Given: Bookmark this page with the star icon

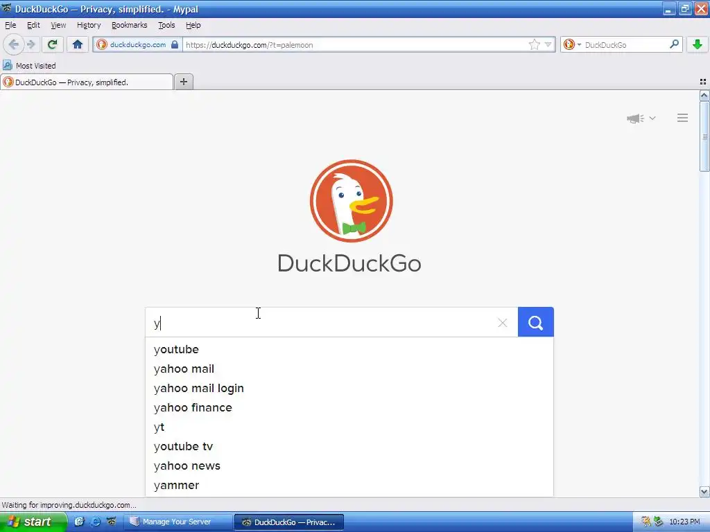Looking at the screenshot, I should (x=535, y=44).
